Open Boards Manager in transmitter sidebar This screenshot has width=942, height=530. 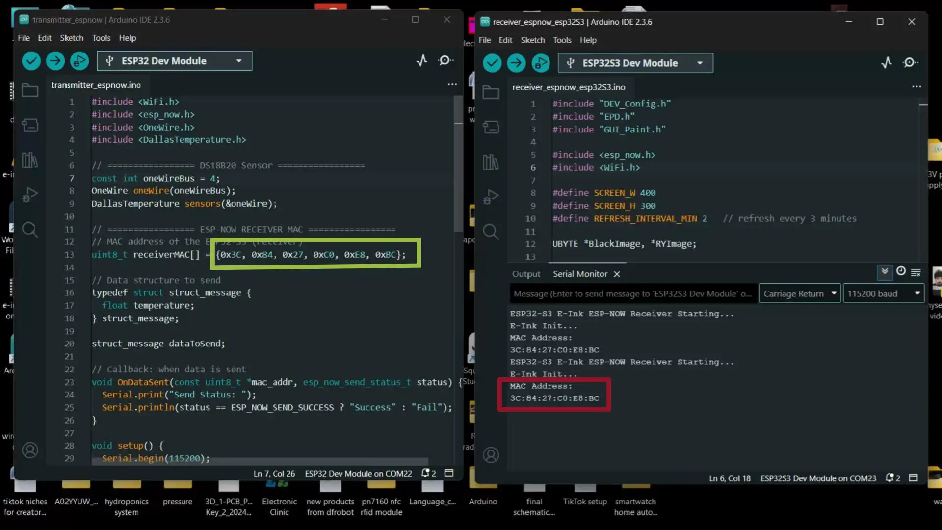pos(30,125)
